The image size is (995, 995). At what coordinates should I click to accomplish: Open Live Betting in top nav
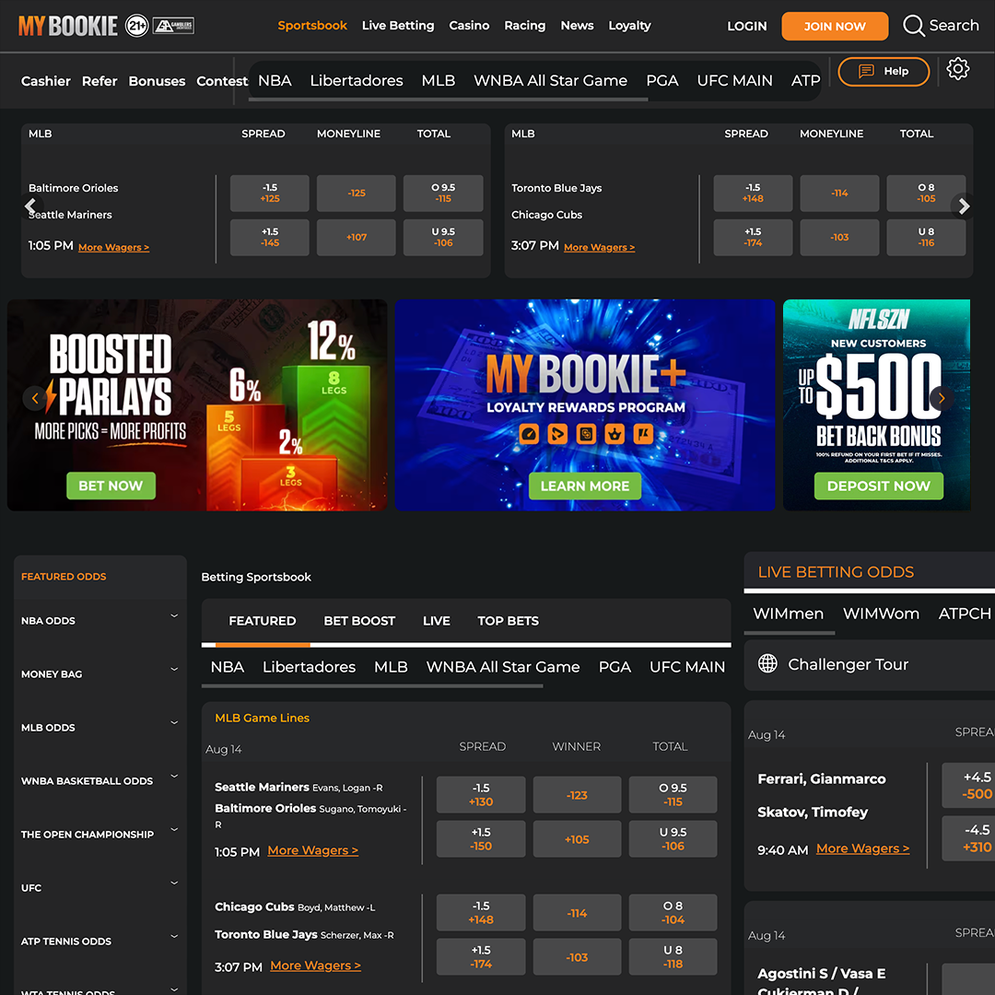(398, 26)
